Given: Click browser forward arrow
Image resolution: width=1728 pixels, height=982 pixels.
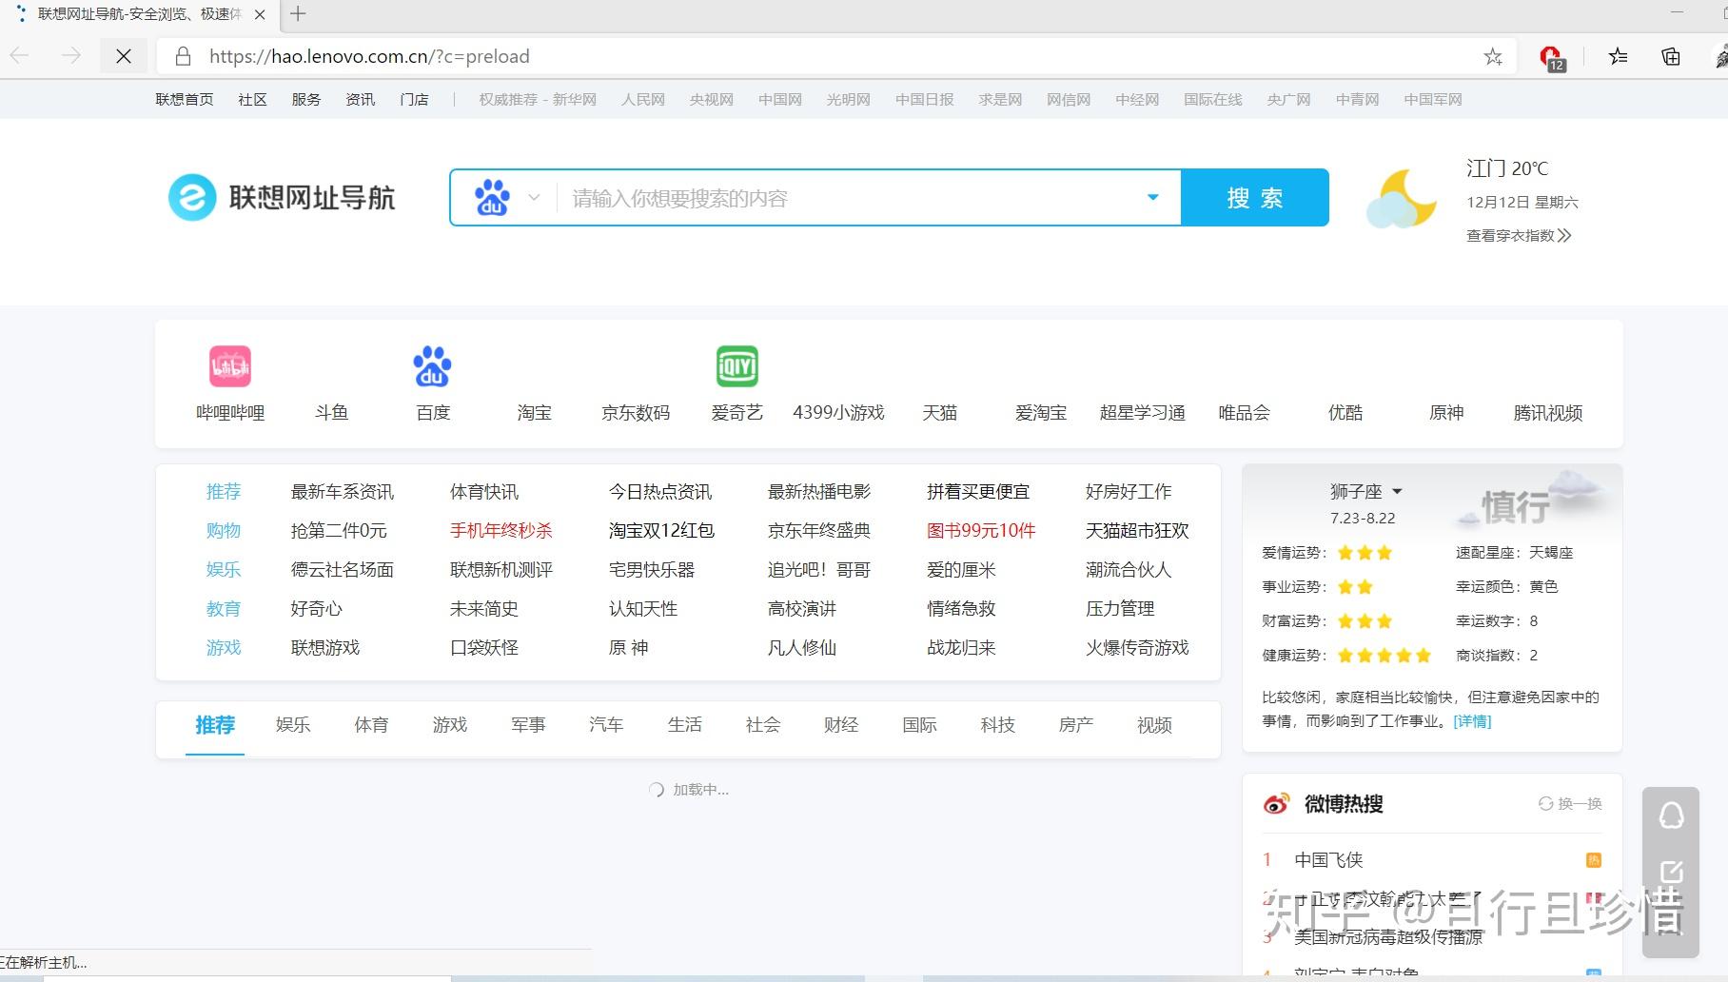Looking at the screenshot, I should point(71,56).
